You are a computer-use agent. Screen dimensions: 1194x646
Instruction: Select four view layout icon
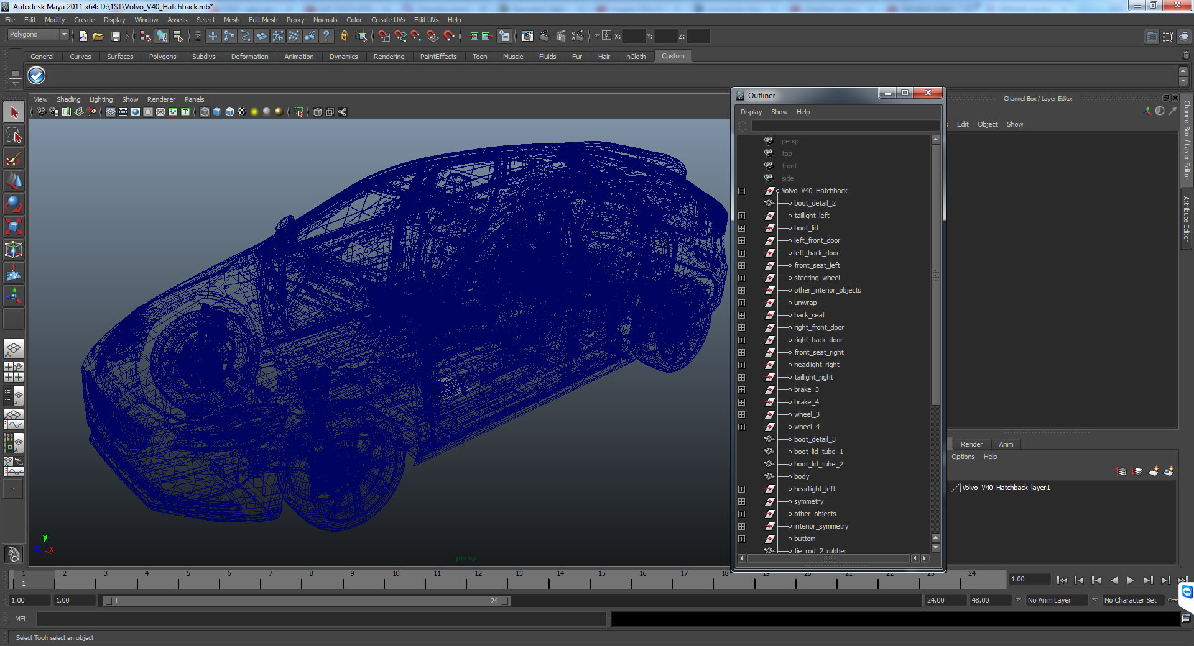[14, 371]
